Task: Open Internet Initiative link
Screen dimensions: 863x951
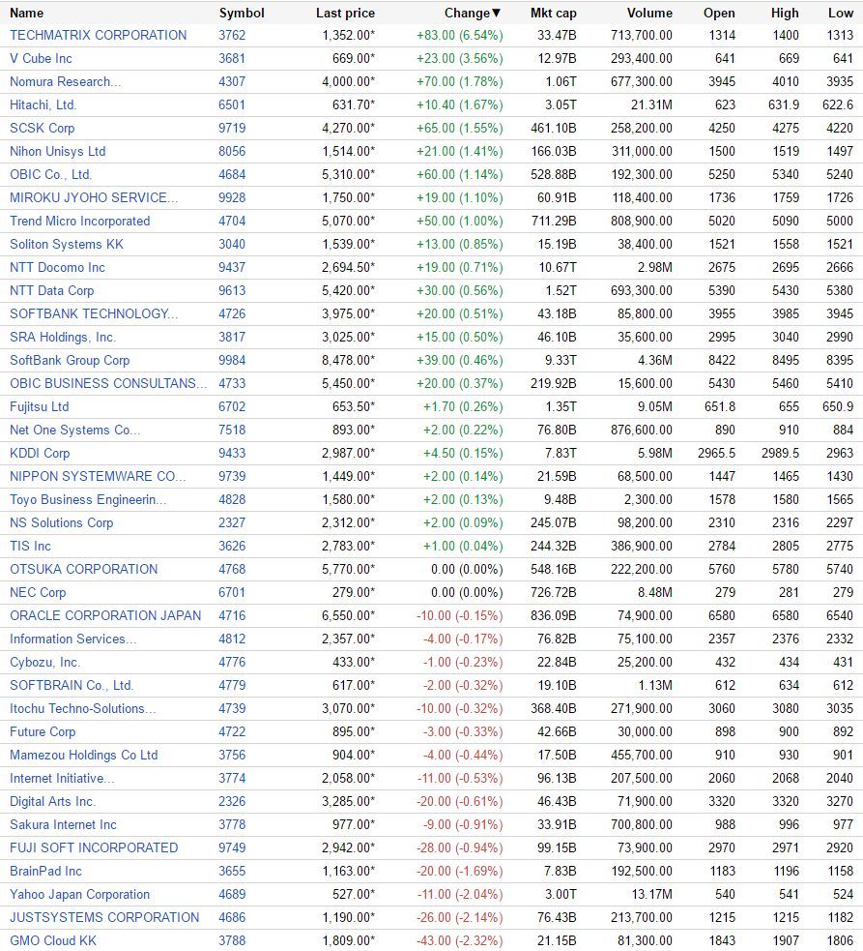Action: coord(62,778)
